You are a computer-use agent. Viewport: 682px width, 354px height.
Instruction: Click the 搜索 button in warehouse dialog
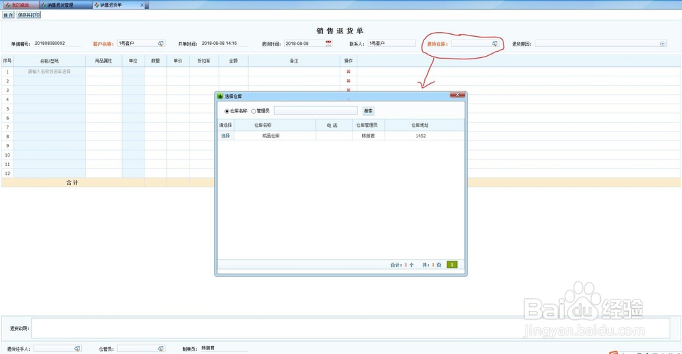(368, 111)
